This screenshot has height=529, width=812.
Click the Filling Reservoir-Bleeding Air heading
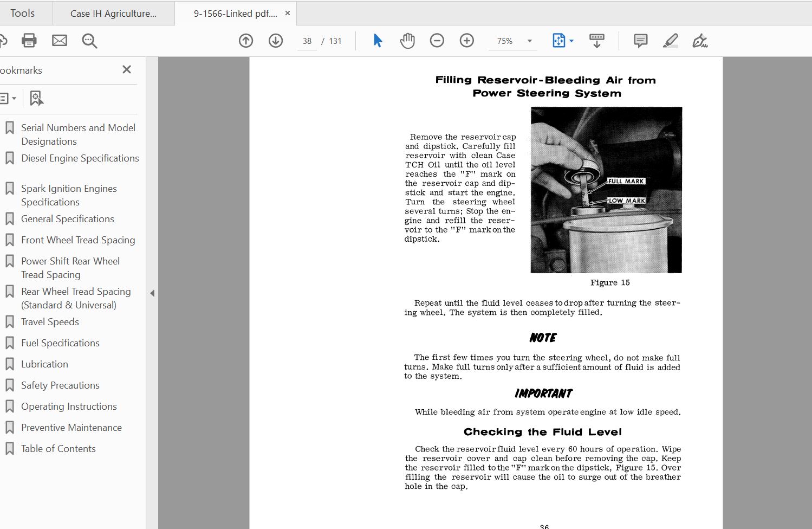(545, 87)
